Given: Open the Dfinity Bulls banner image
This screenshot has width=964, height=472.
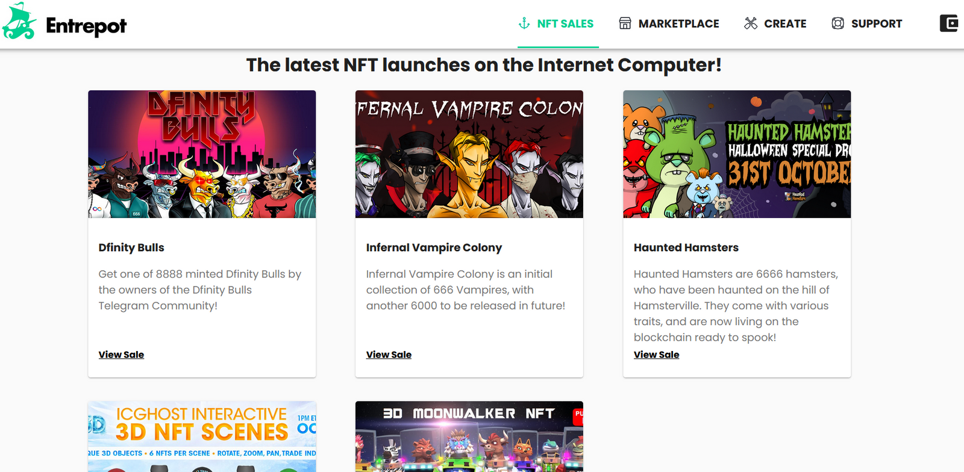Looking at the screenshot, I should 202,154.
